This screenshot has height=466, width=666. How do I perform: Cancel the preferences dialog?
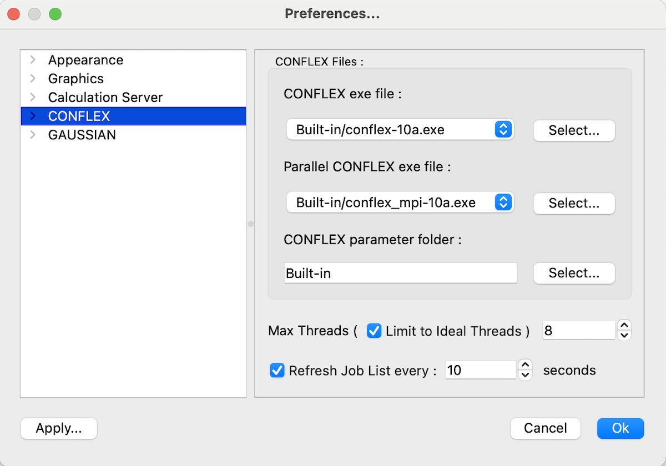[x=545, y=428]
